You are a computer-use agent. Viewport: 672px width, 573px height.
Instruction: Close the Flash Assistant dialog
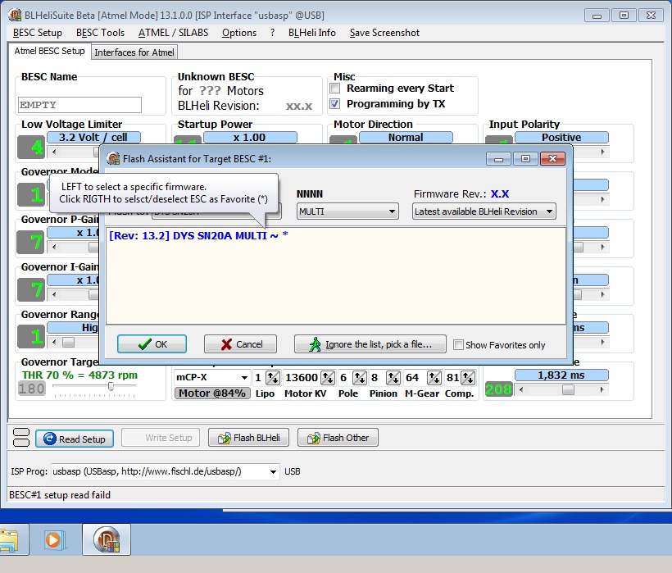552,158
